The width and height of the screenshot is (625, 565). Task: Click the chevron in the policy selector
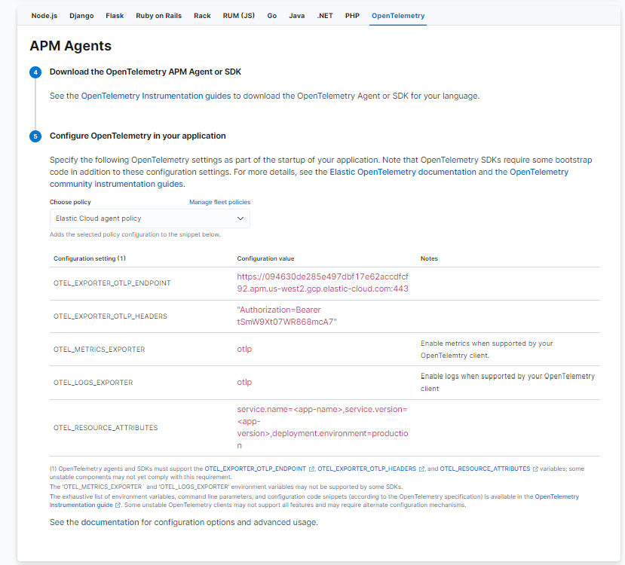[x=241, y=218]
